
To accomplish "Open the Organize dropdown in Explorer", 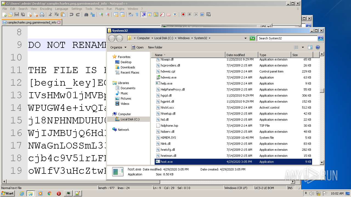I will pyautogui.click(x=118, y=47).
